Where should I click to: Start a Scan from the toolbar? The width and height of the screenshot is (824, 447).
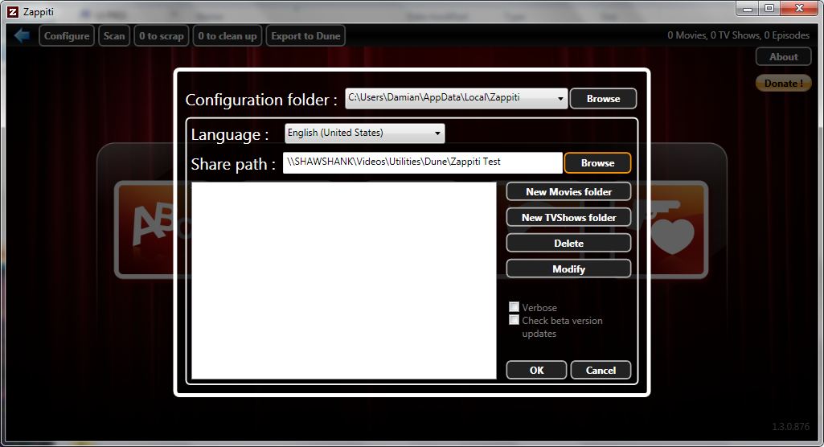(x=114, y=35)
